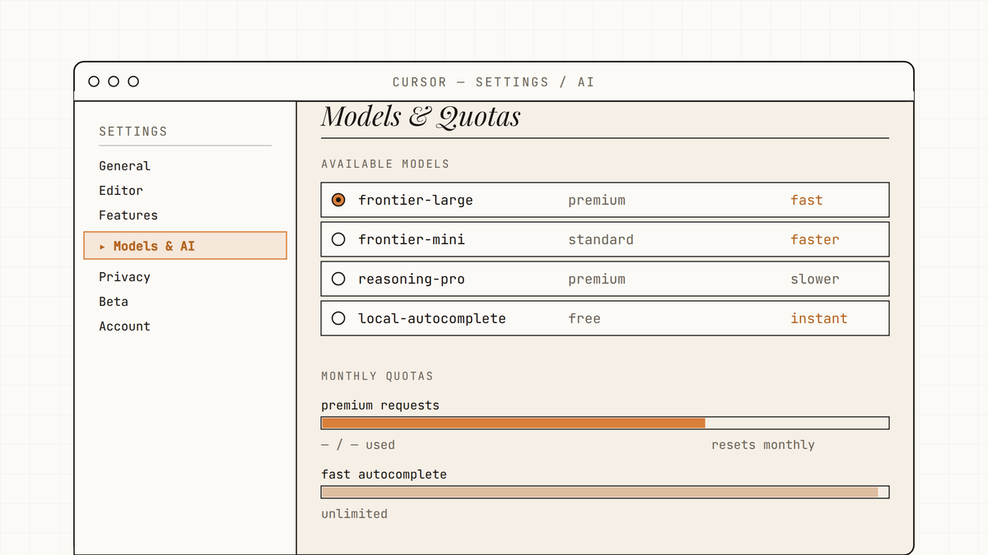The width and height of the screenshot is (988, 555).
Task: Click the 'SETTINGS' sidebar header
Action: tap(133, 132)
